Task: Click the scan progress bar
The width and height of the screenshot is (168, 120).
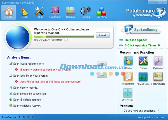Action: (64, 37)
